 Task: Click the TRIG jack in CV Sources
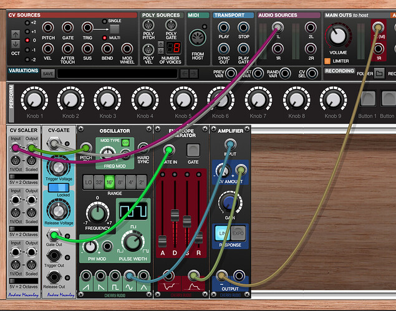click(87, 27)
